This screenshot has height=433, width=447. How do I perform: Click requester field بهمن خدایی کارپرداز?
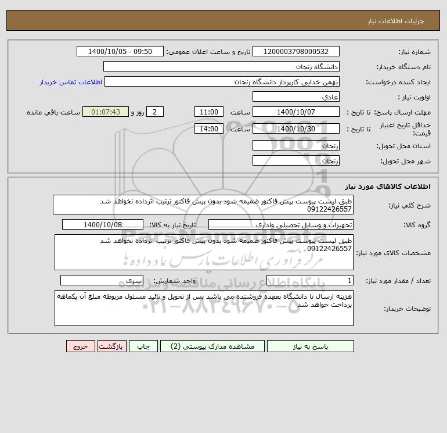222,81
